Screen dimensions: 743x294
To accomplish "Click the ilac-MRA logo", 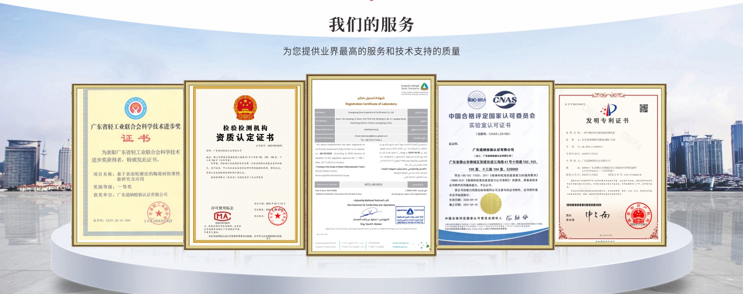I will tap(477, 100).
